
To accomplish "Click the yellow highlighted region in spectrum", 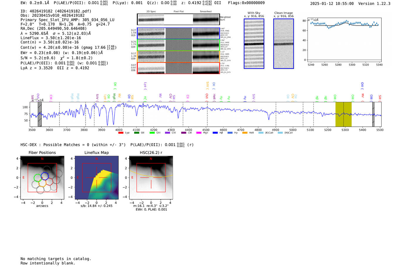I will 343,114.
